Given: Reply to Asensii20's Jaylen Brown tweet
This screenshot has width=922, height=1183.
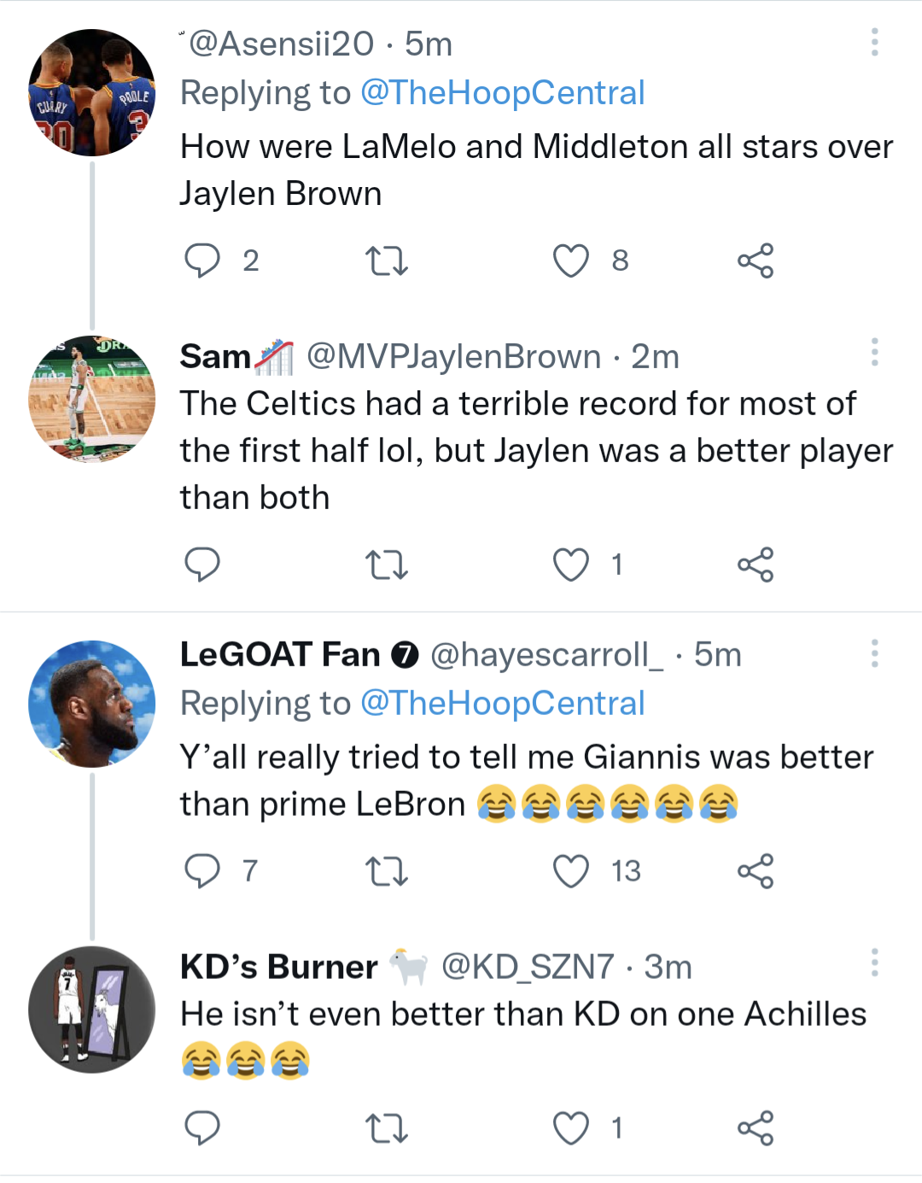Looking at the screenshot, I should 202,261.
